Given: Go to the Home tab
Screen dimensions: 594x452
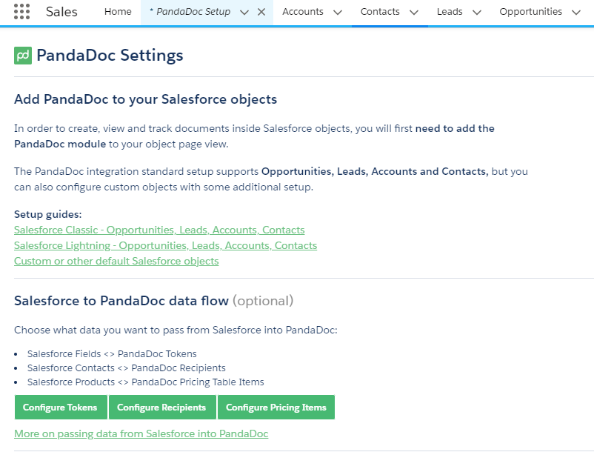Looking at the screenshot, I should [x=118, y=12].
